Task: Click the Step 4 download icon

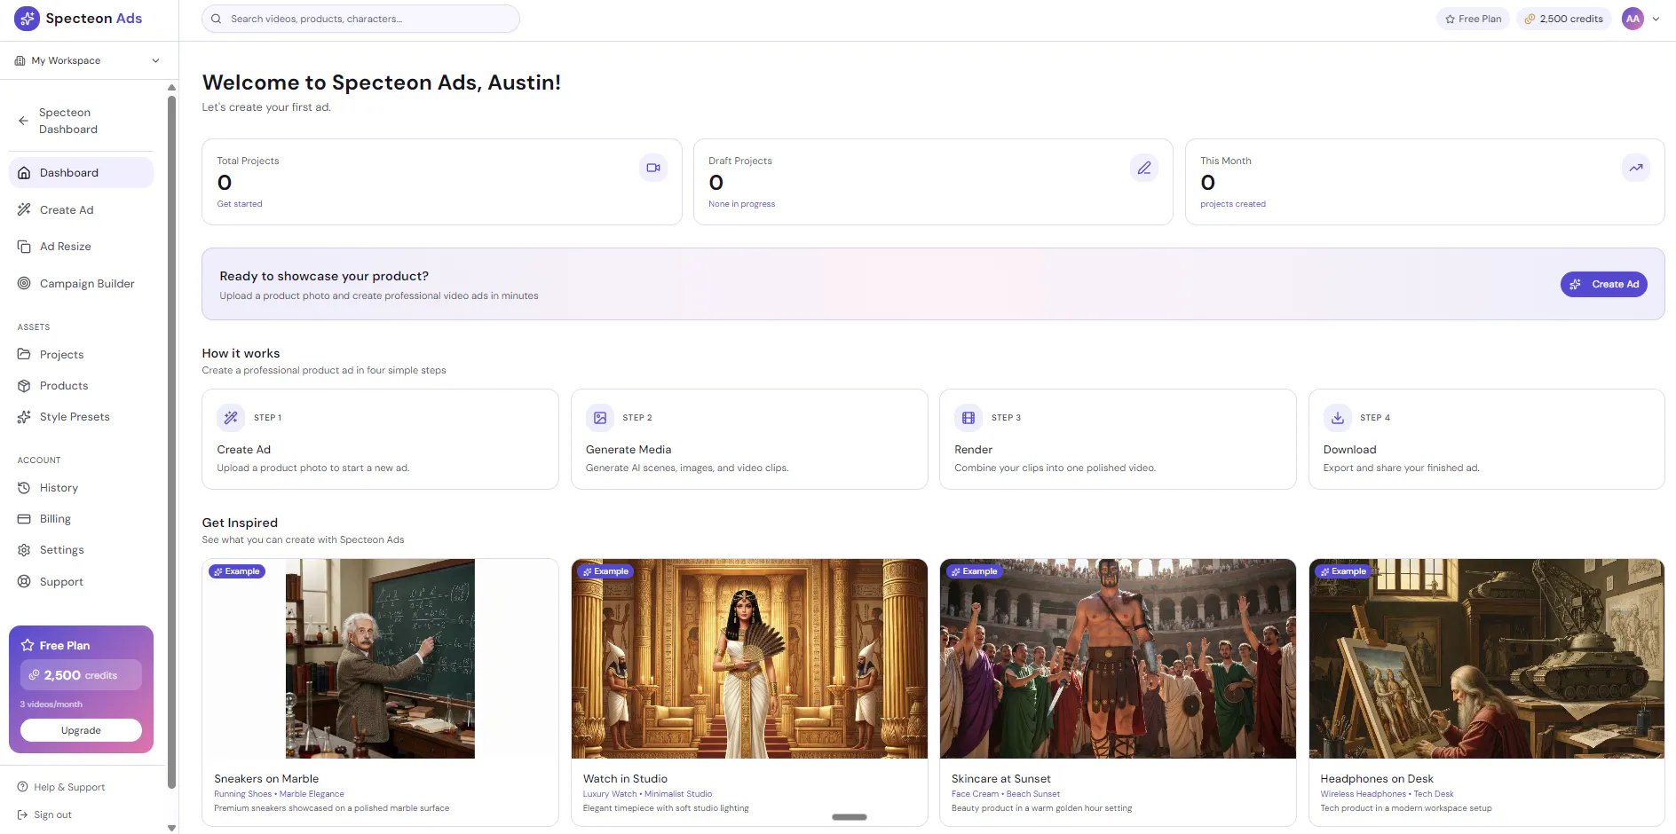Action: [1338, 418]
